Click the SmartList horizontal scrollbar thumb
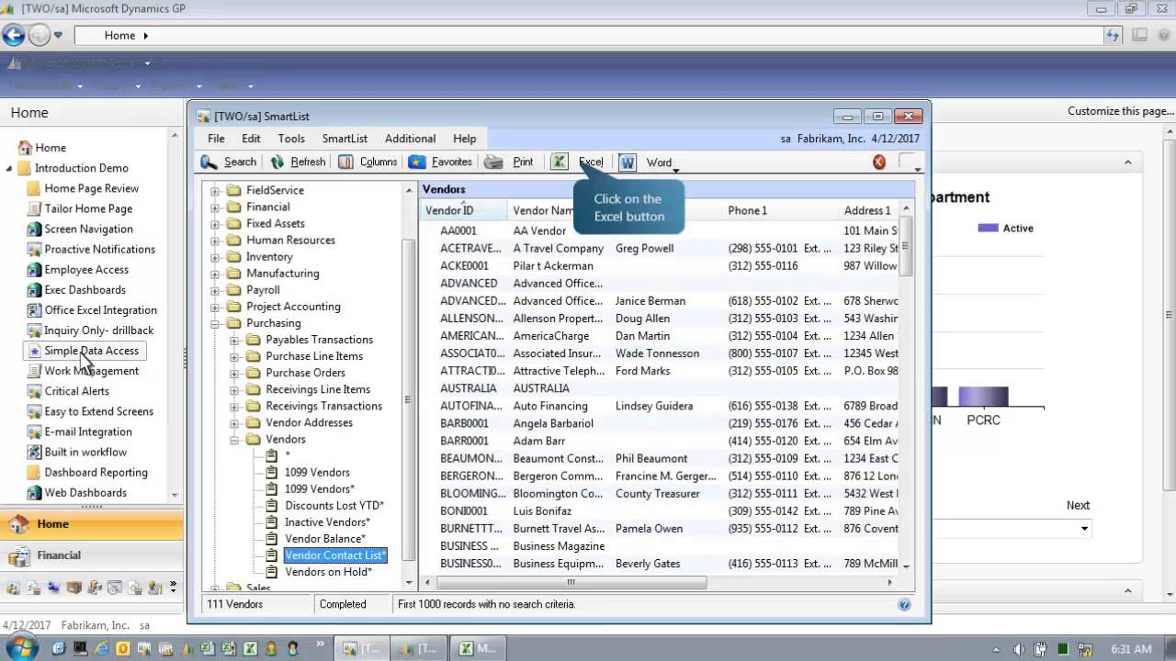The image size is (1176, 661). (571, 582)
